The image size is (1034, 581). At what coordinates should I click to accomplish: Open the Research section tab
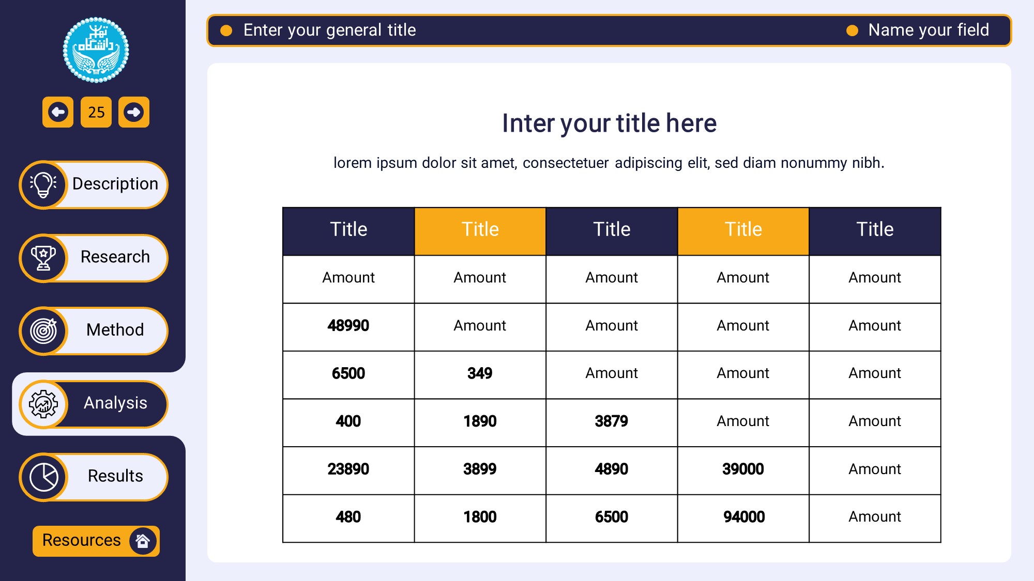(x=115, y=257)
